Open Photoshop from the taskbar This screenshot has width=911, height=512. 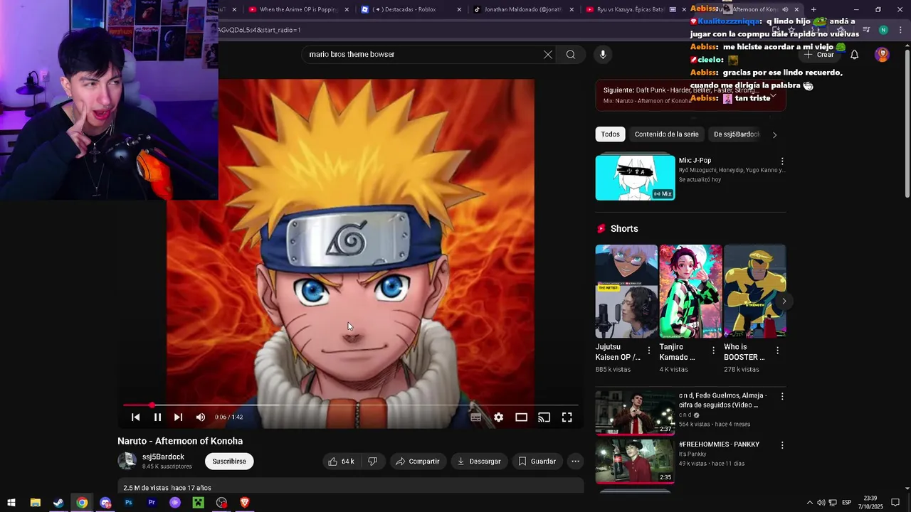128,503
